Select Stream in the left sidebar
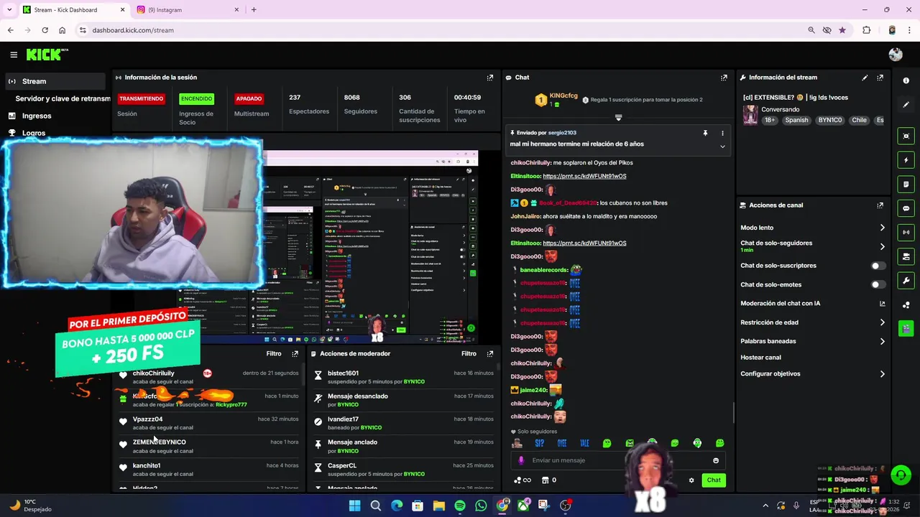 tap(55, 81)
